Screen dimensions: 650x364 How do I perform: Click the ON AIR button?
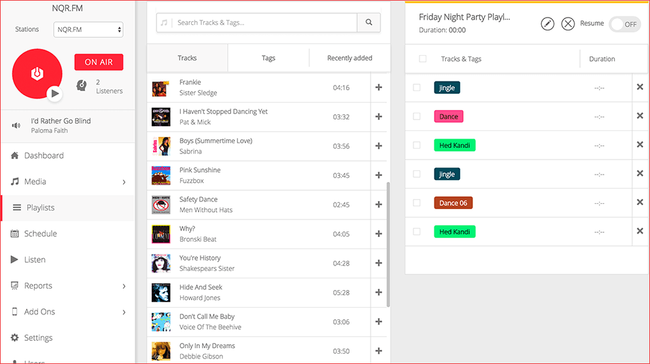pyautogui.click(x=99, y=62)
